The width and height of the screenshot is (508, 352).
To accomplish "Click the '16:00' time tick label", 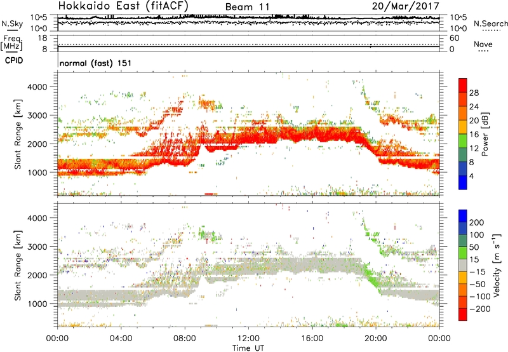I will pos(312,339).
